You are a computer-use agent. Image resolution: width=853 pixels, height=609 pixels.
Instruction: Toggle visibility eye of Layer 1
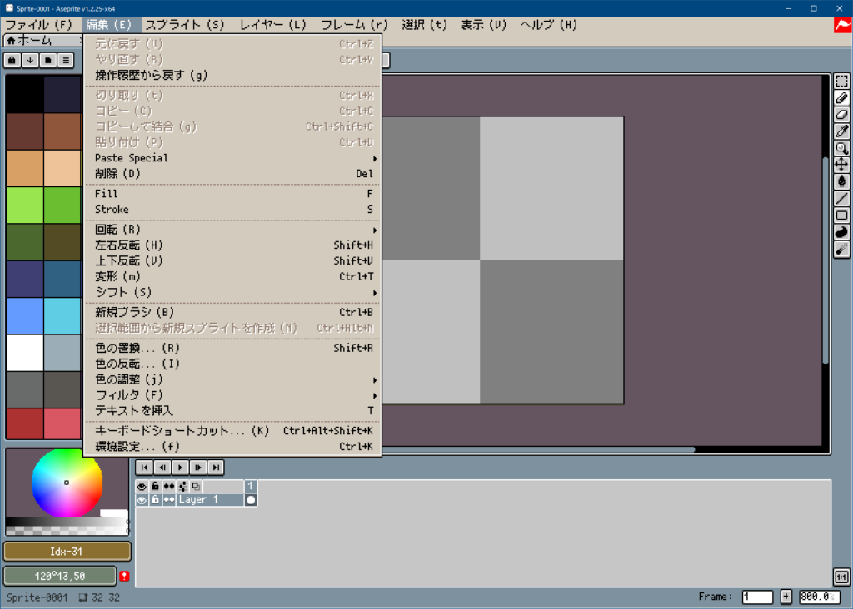pyautogui.click(x=142, y=500)
